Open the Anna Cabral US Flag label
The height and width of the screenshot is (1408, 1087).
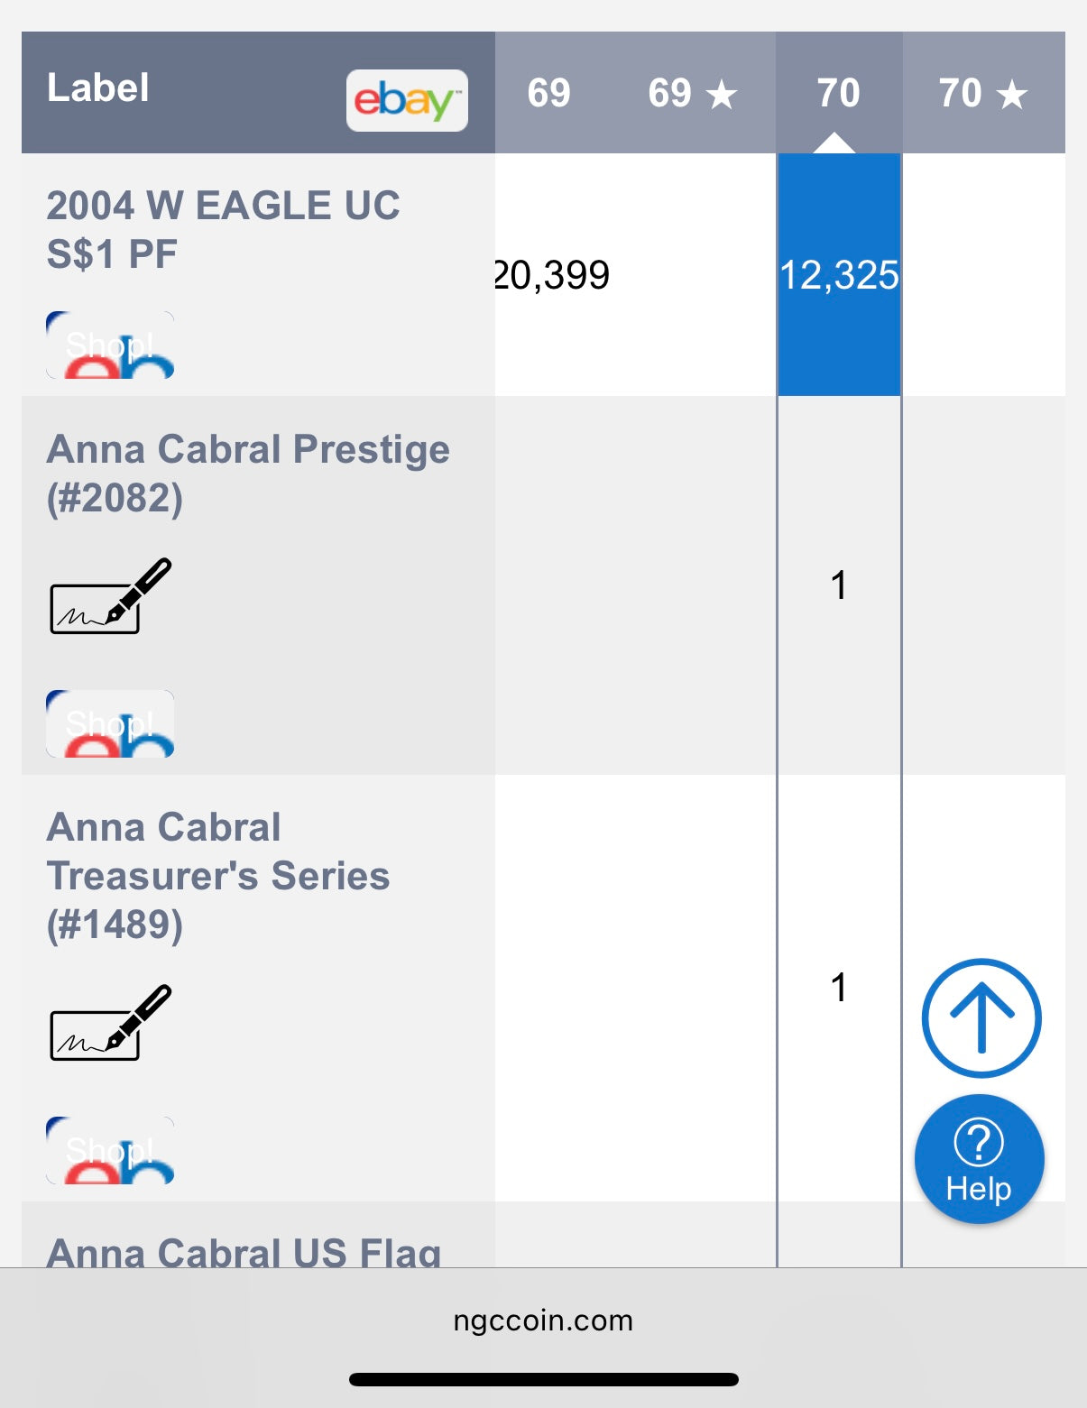coord(244,1251)
